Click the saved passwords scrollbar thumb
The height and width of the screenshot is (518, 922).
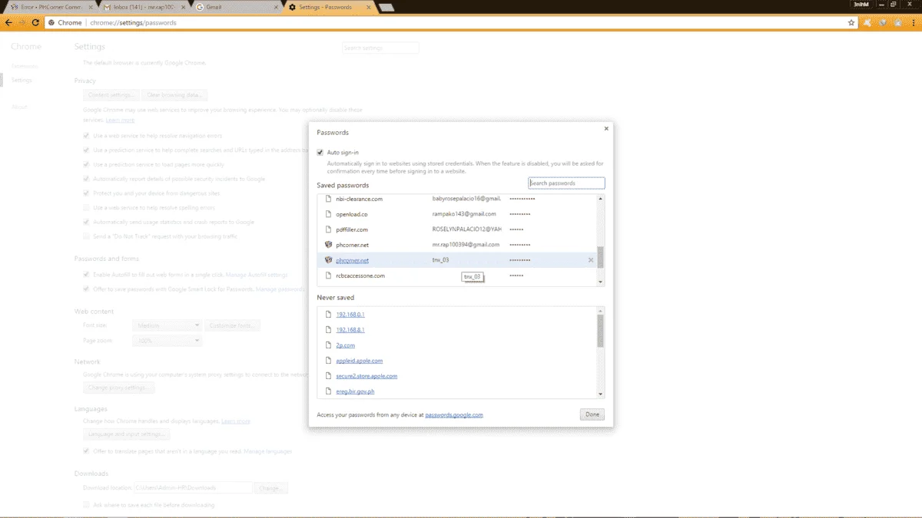(x=601, y=258)
